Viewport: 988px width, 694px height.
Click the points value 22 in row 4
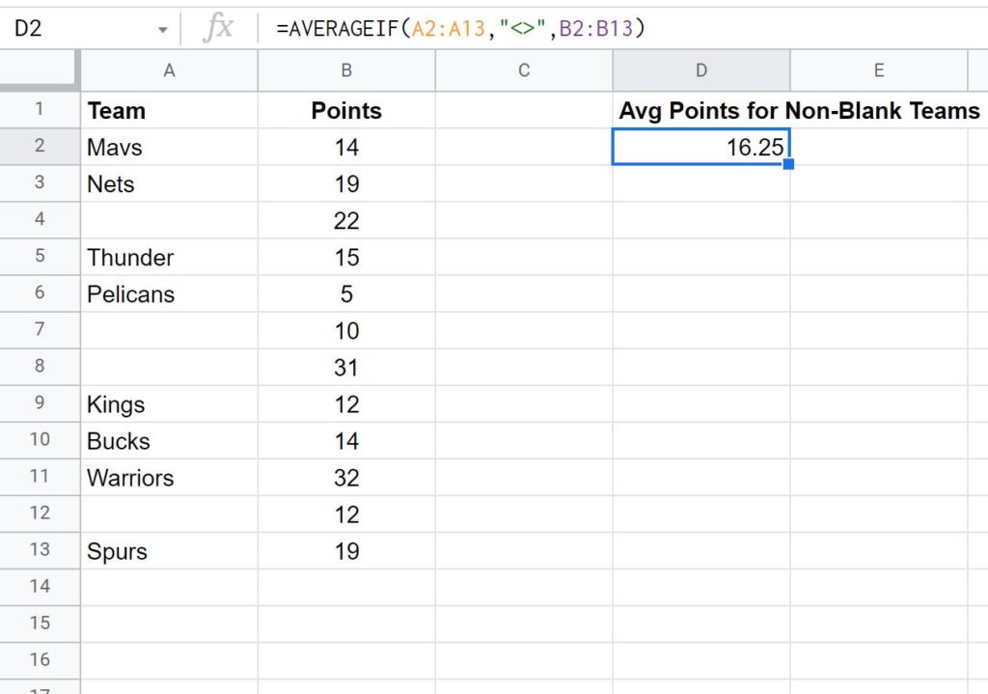click(346, 221)
